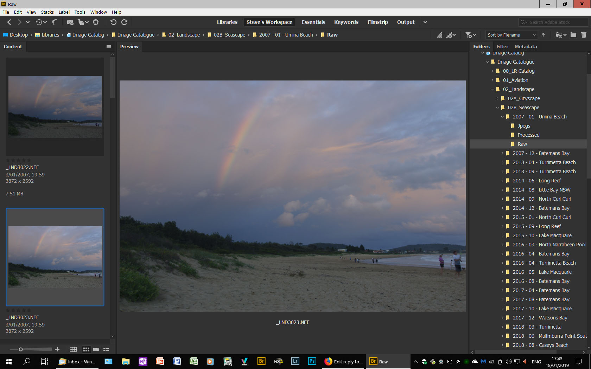Switch to Output workspace

click(406, 22)
